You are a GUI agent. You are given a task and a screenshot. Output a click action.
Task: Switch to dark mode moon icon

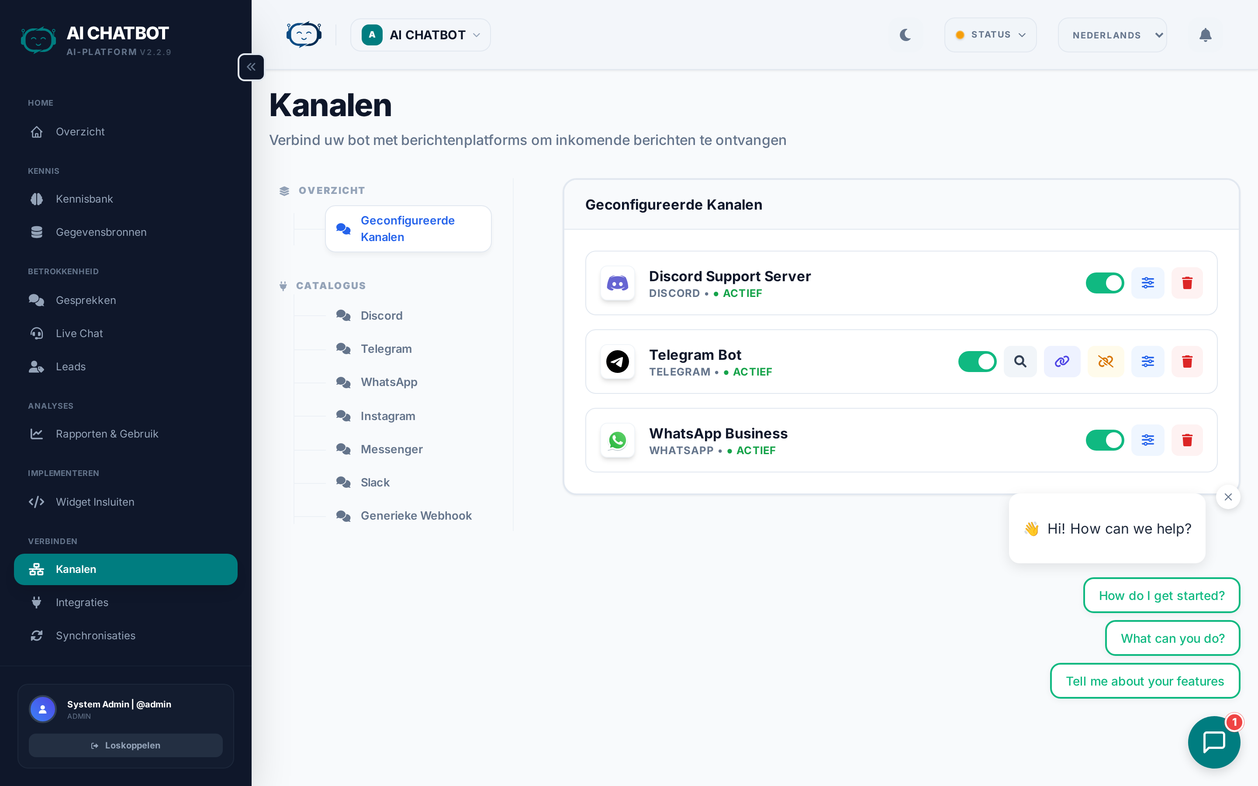click(x=905, y=35)
